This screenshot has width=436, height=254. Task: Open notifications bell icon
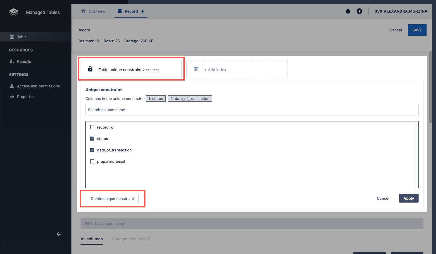point(348,11)
